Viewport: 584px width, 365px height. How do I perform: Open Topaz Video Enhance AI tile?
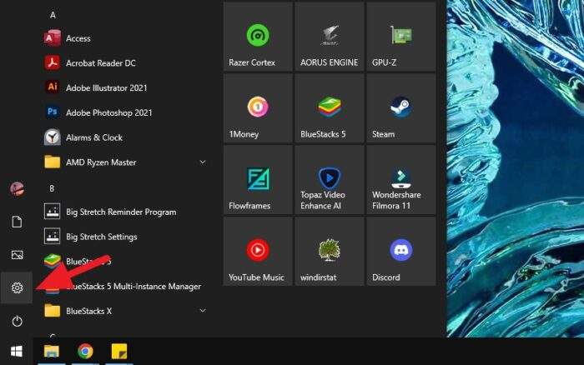pyautogui.click(x=330, y=180)
